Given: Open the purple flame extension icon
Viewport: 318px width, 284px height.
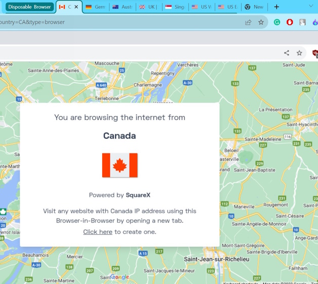Looking at the screenshot, I should [x=315, y=22].
